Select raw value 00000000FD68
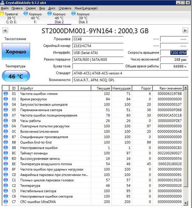The width and height of the screenshot is (192, 208). (170, 110)
